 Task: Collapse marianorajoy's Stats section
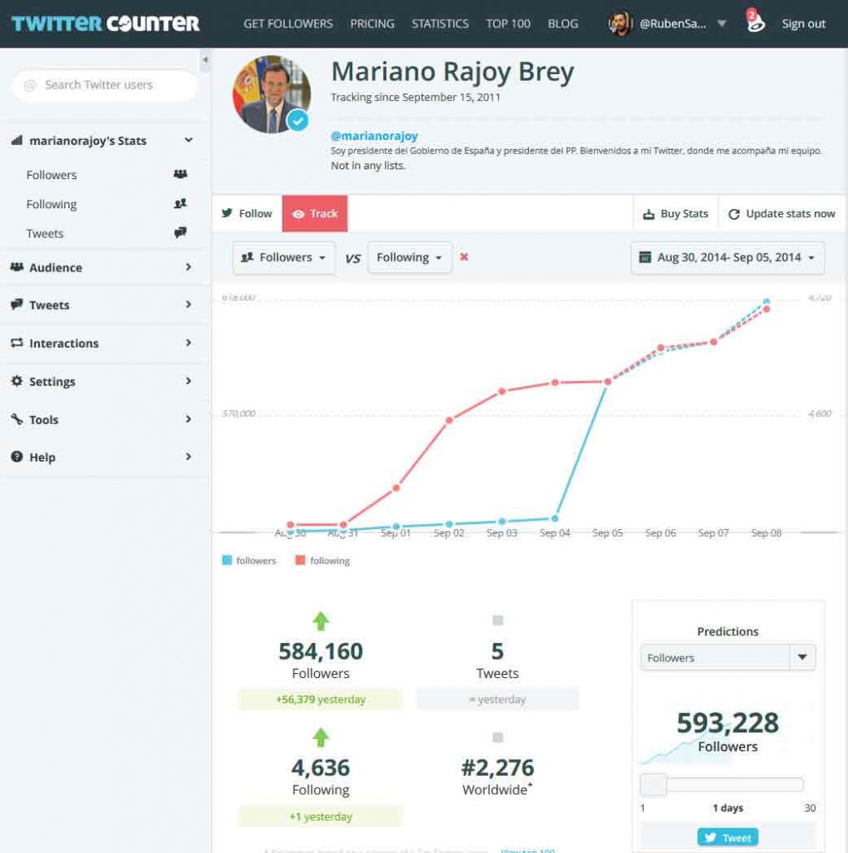pyautogui.click(x=188, y=140)
